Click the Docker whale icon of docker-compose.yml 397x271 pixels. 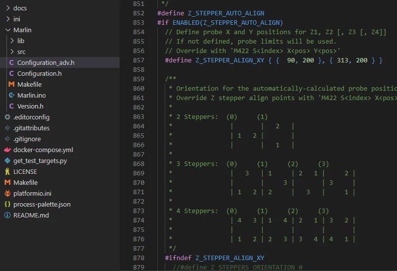click(7, 150)
